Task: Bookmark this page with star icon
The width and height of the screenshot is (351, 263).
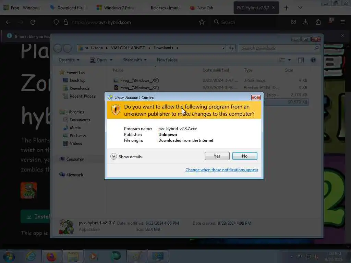Action: coord(202,22)
